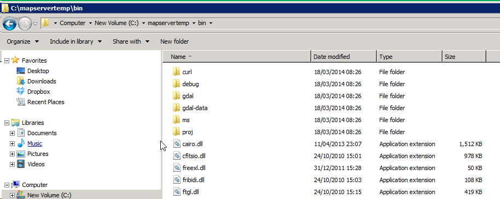Click New Volume (C:) in the breadcrumb

[117, 23]
